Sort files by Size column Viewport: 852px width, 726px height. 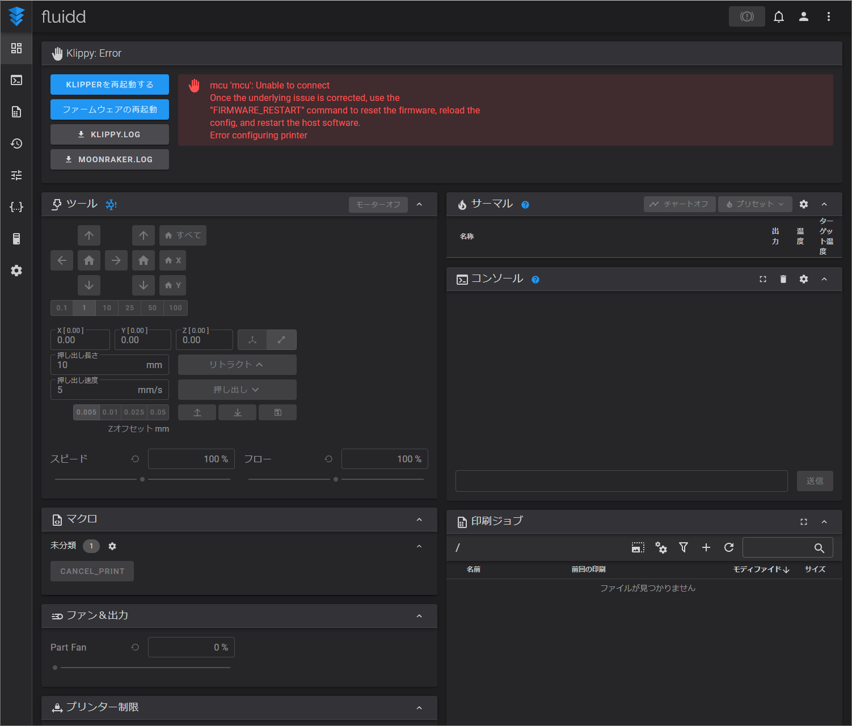(815, 569)
